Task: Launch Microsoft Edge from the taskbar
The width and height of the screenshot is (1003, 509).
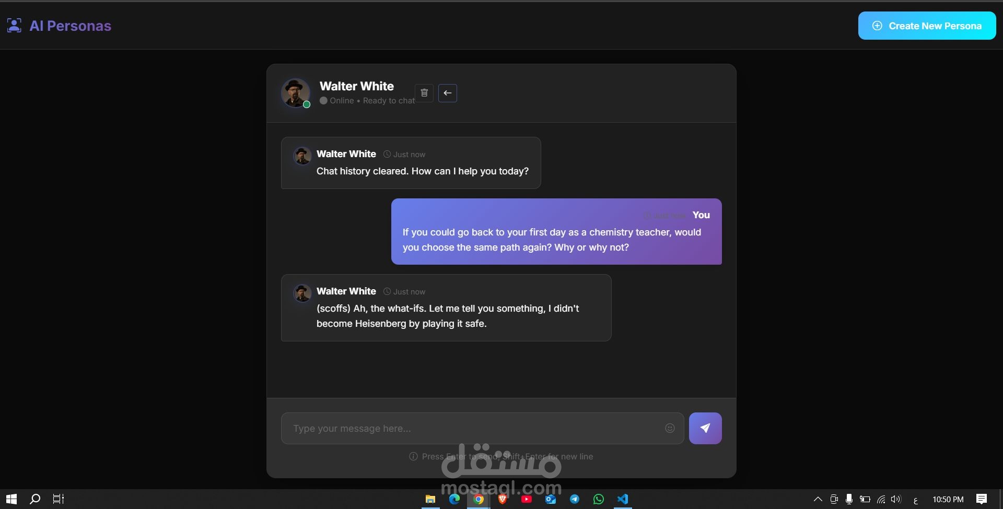Action: pyautogui.click(x=454, y=499)
